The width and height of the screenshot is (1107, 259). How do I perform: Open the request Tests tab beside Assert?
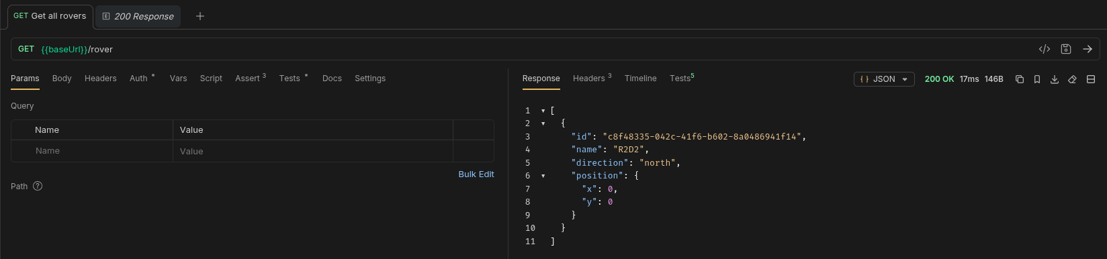click(290, 79)
